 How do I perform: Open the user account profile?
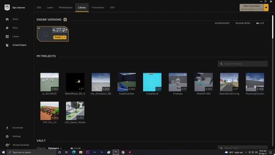[17, 145]
